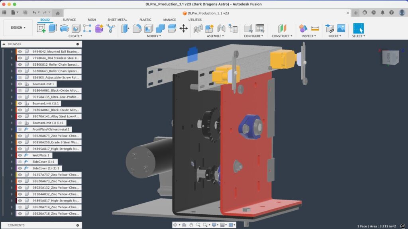Open the CONFIGURE dropdown menu
Viewport: 408px width, 229px height.
[253, 36]
